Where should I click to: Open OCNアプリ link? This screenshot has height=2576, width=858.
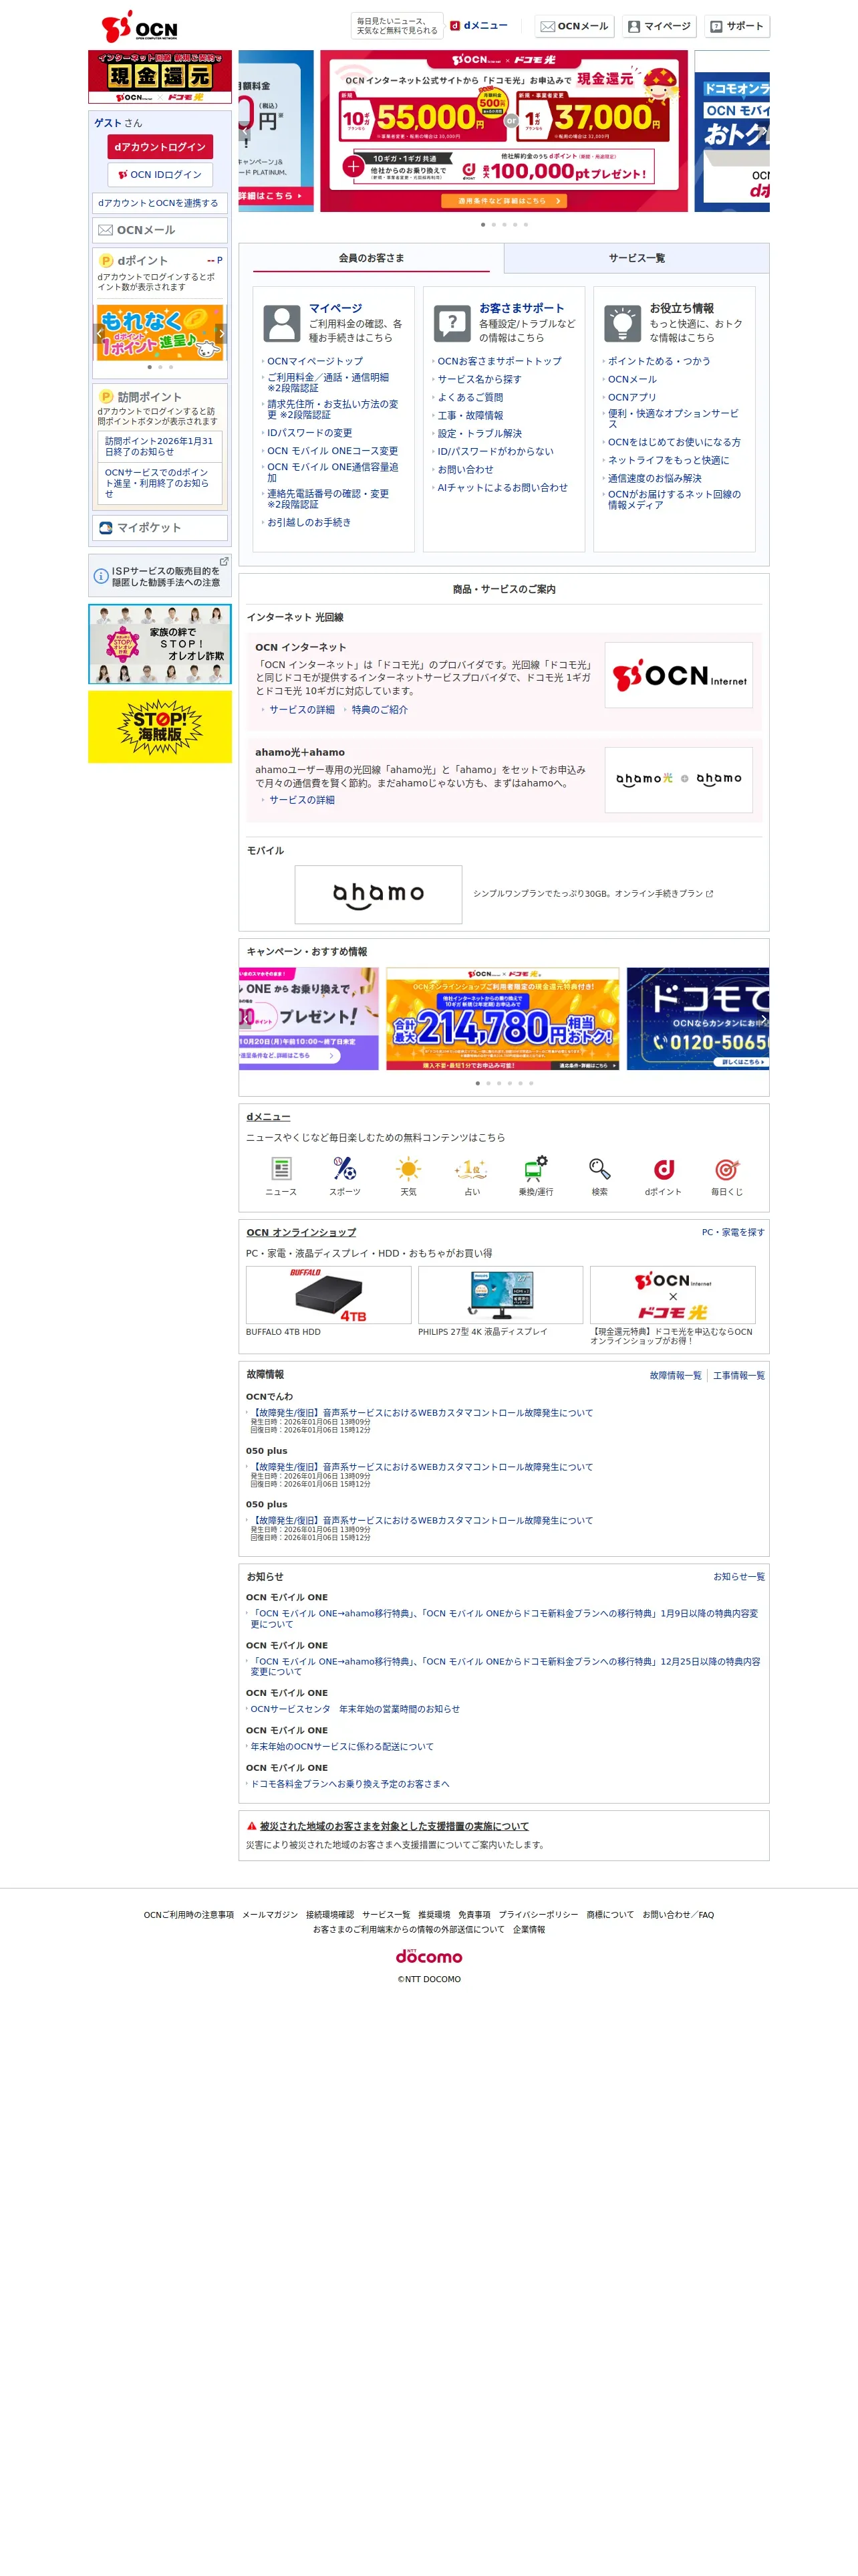(x=632, y=397)
